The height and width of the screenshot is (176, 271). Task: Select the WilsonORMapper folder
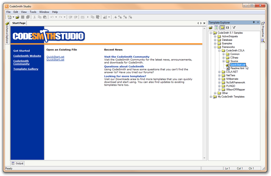click(x=235, y=89)
